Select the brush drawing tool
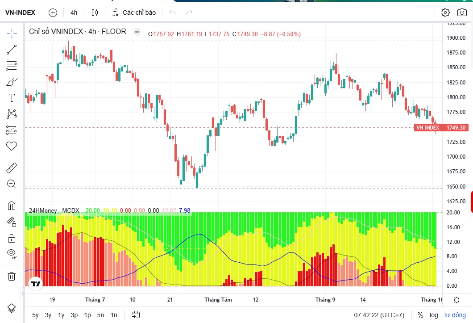This screenshot has width=473, height=323. coord(12,82)
